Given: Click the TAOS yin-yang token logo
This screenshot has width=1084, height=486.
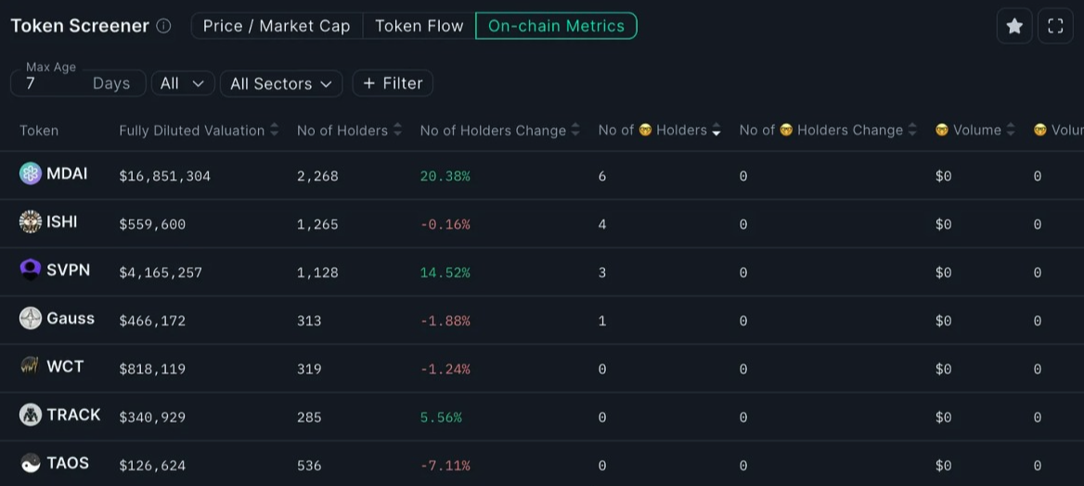Looking at the screenshot, I should tap(31, 463).
